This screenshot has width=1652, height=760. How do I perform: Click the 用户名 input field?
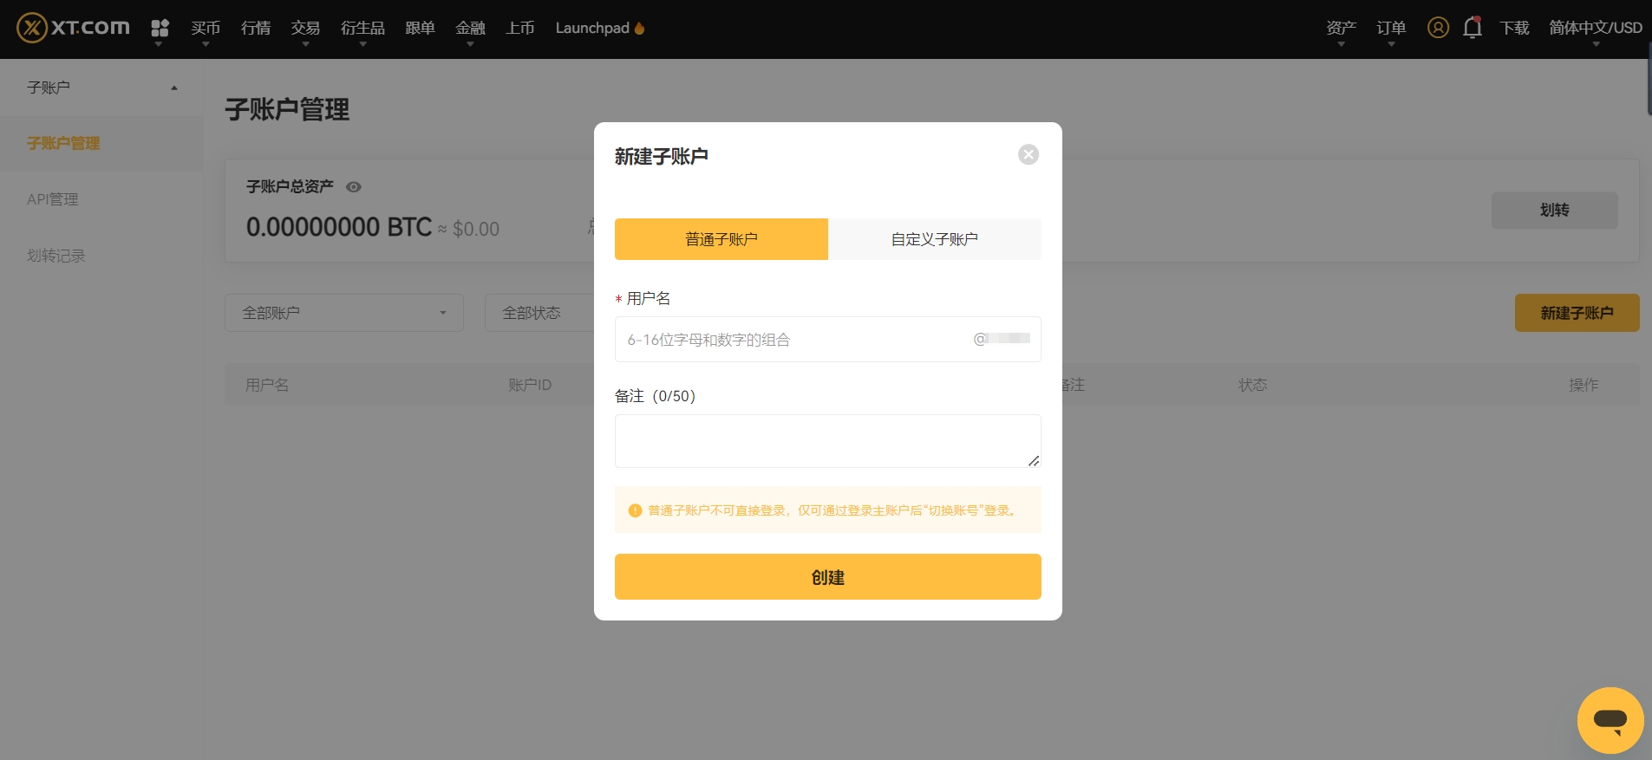coord(828,340)
